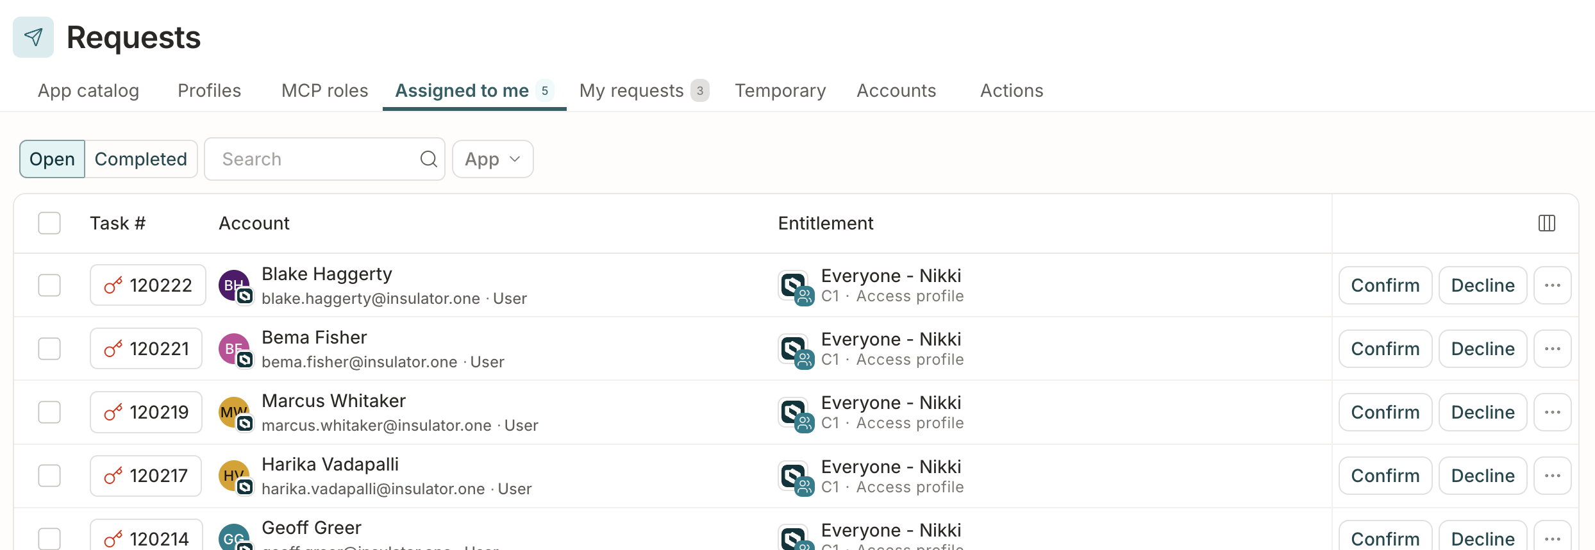Check the box for task 120221

49,349
